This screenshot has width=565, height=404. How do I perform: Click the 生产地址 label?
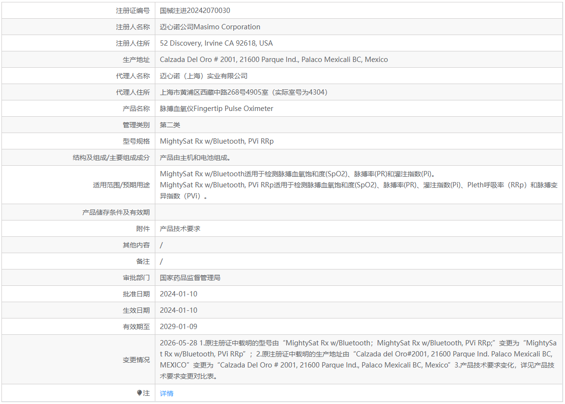coord(136,60)
